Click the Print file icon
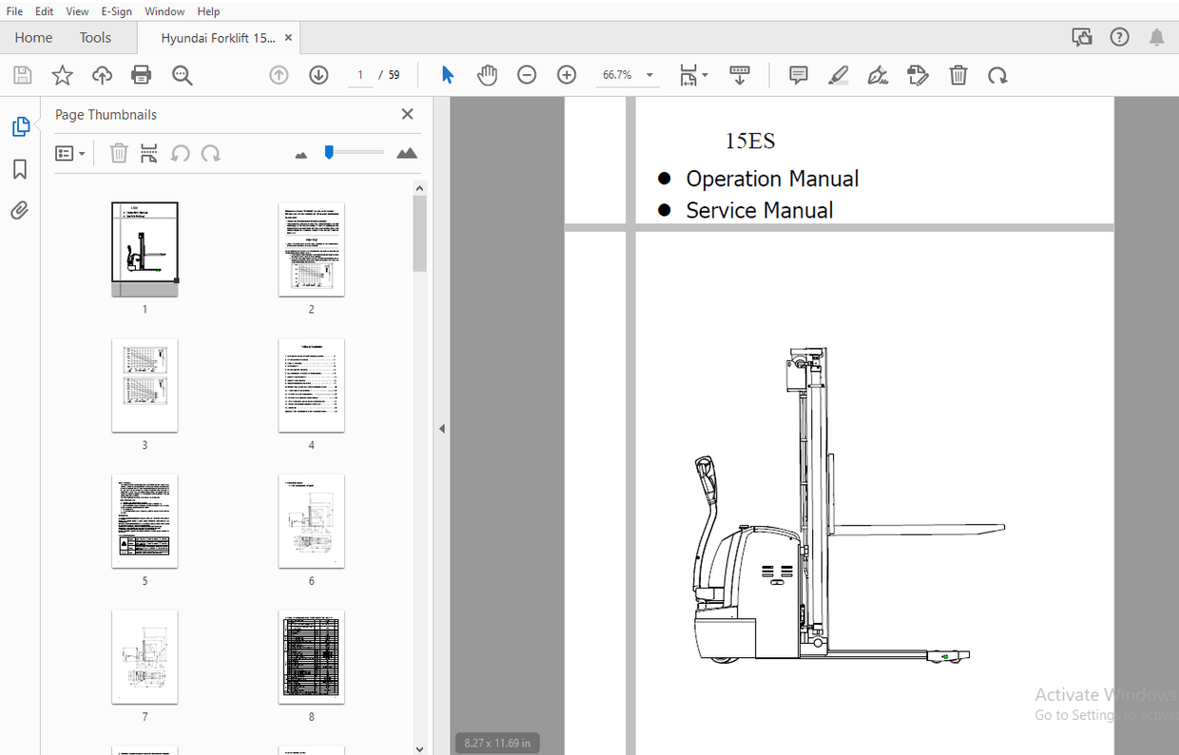The image size is (1179, 755). (x=142, y=75)
